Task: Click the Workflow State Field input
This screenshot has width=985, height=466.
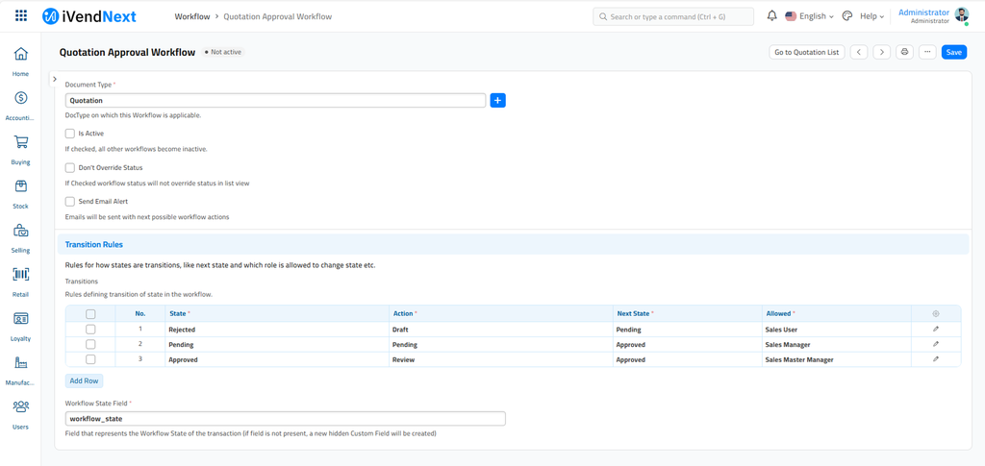Action: pyautogui.click(x=285, y=419)
